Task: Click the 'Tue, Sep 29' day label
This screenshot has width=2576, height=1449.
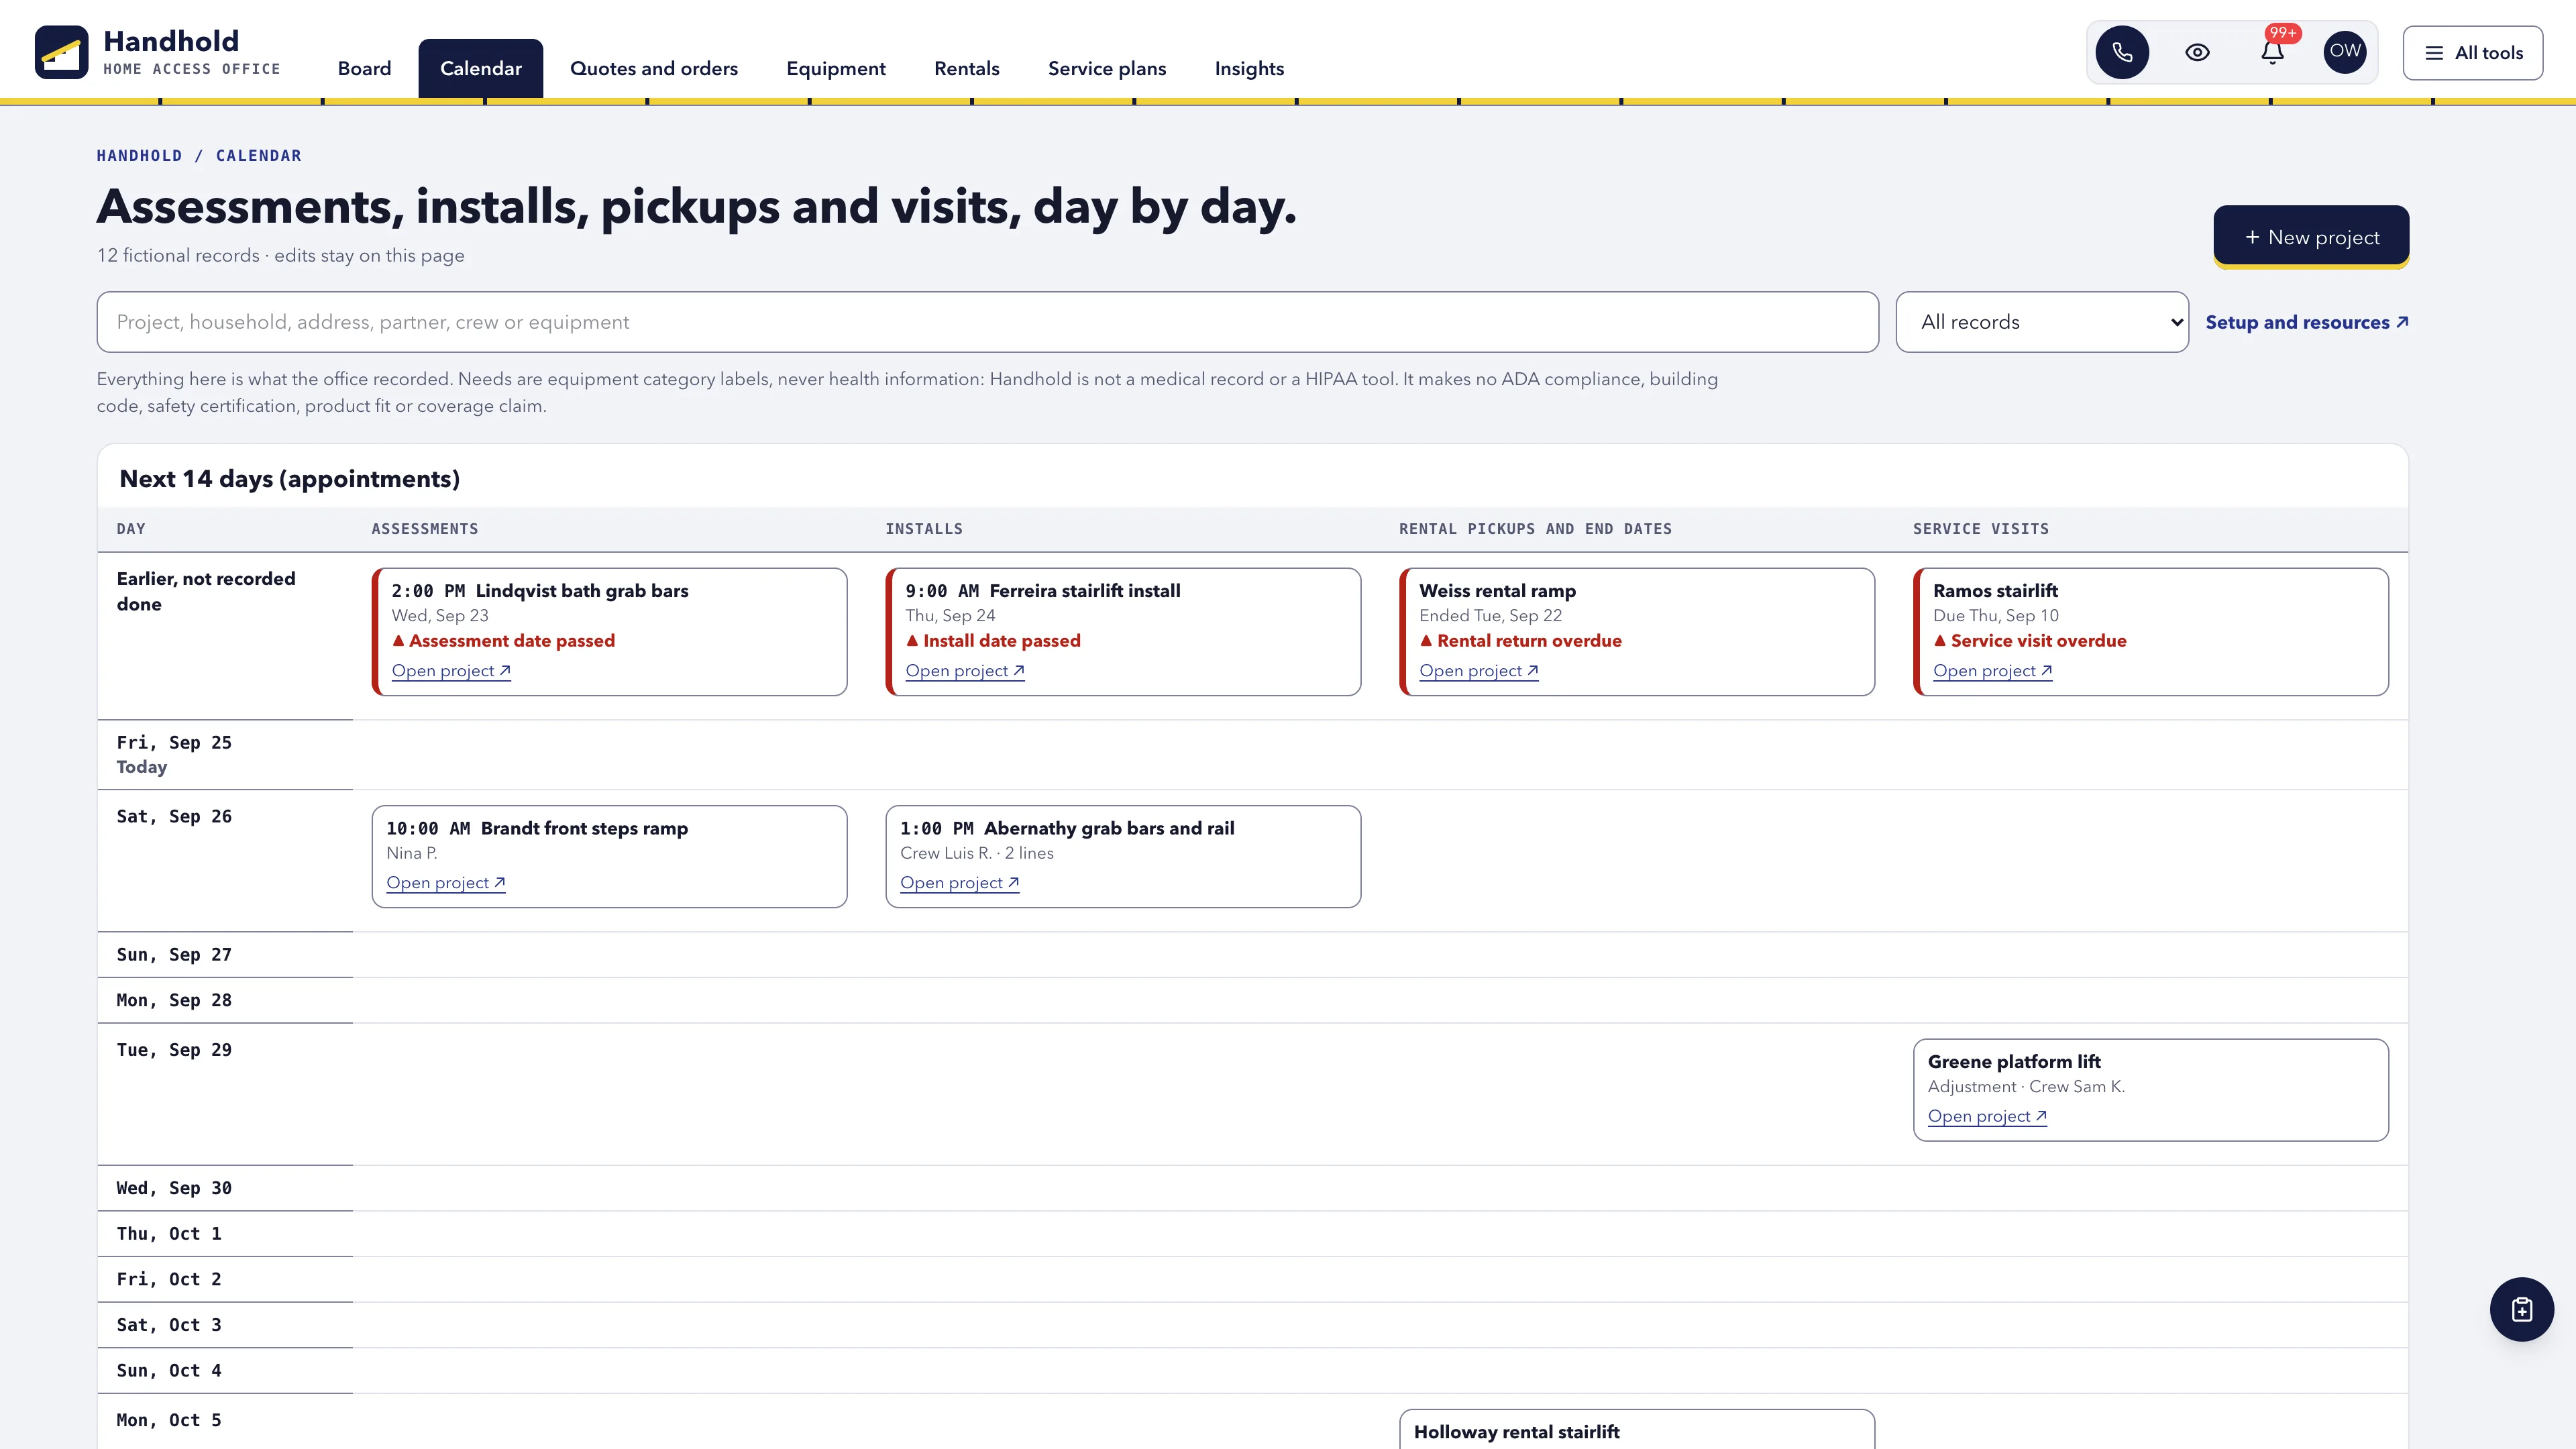Action: [174, 1050]
